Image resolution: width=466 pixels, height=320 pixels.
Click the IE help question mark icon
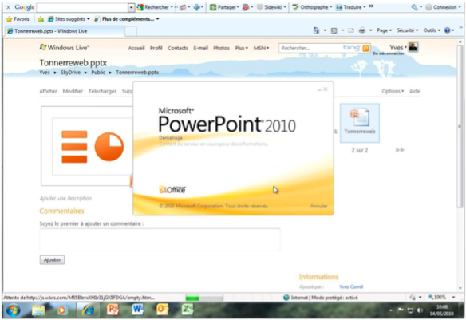point(448,30)
